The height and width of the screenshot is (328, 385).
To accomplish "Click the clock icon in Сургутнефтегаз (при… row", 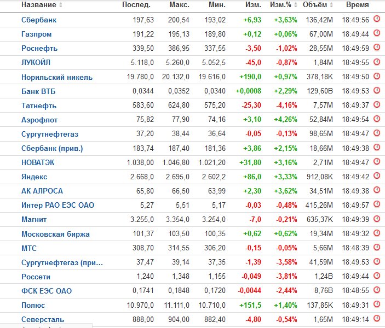I will tap(377, 261).
